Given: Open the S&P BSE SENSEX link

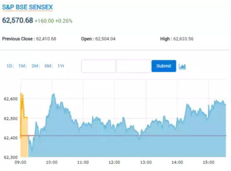Looking at the screenshot, I should point(28,7).
